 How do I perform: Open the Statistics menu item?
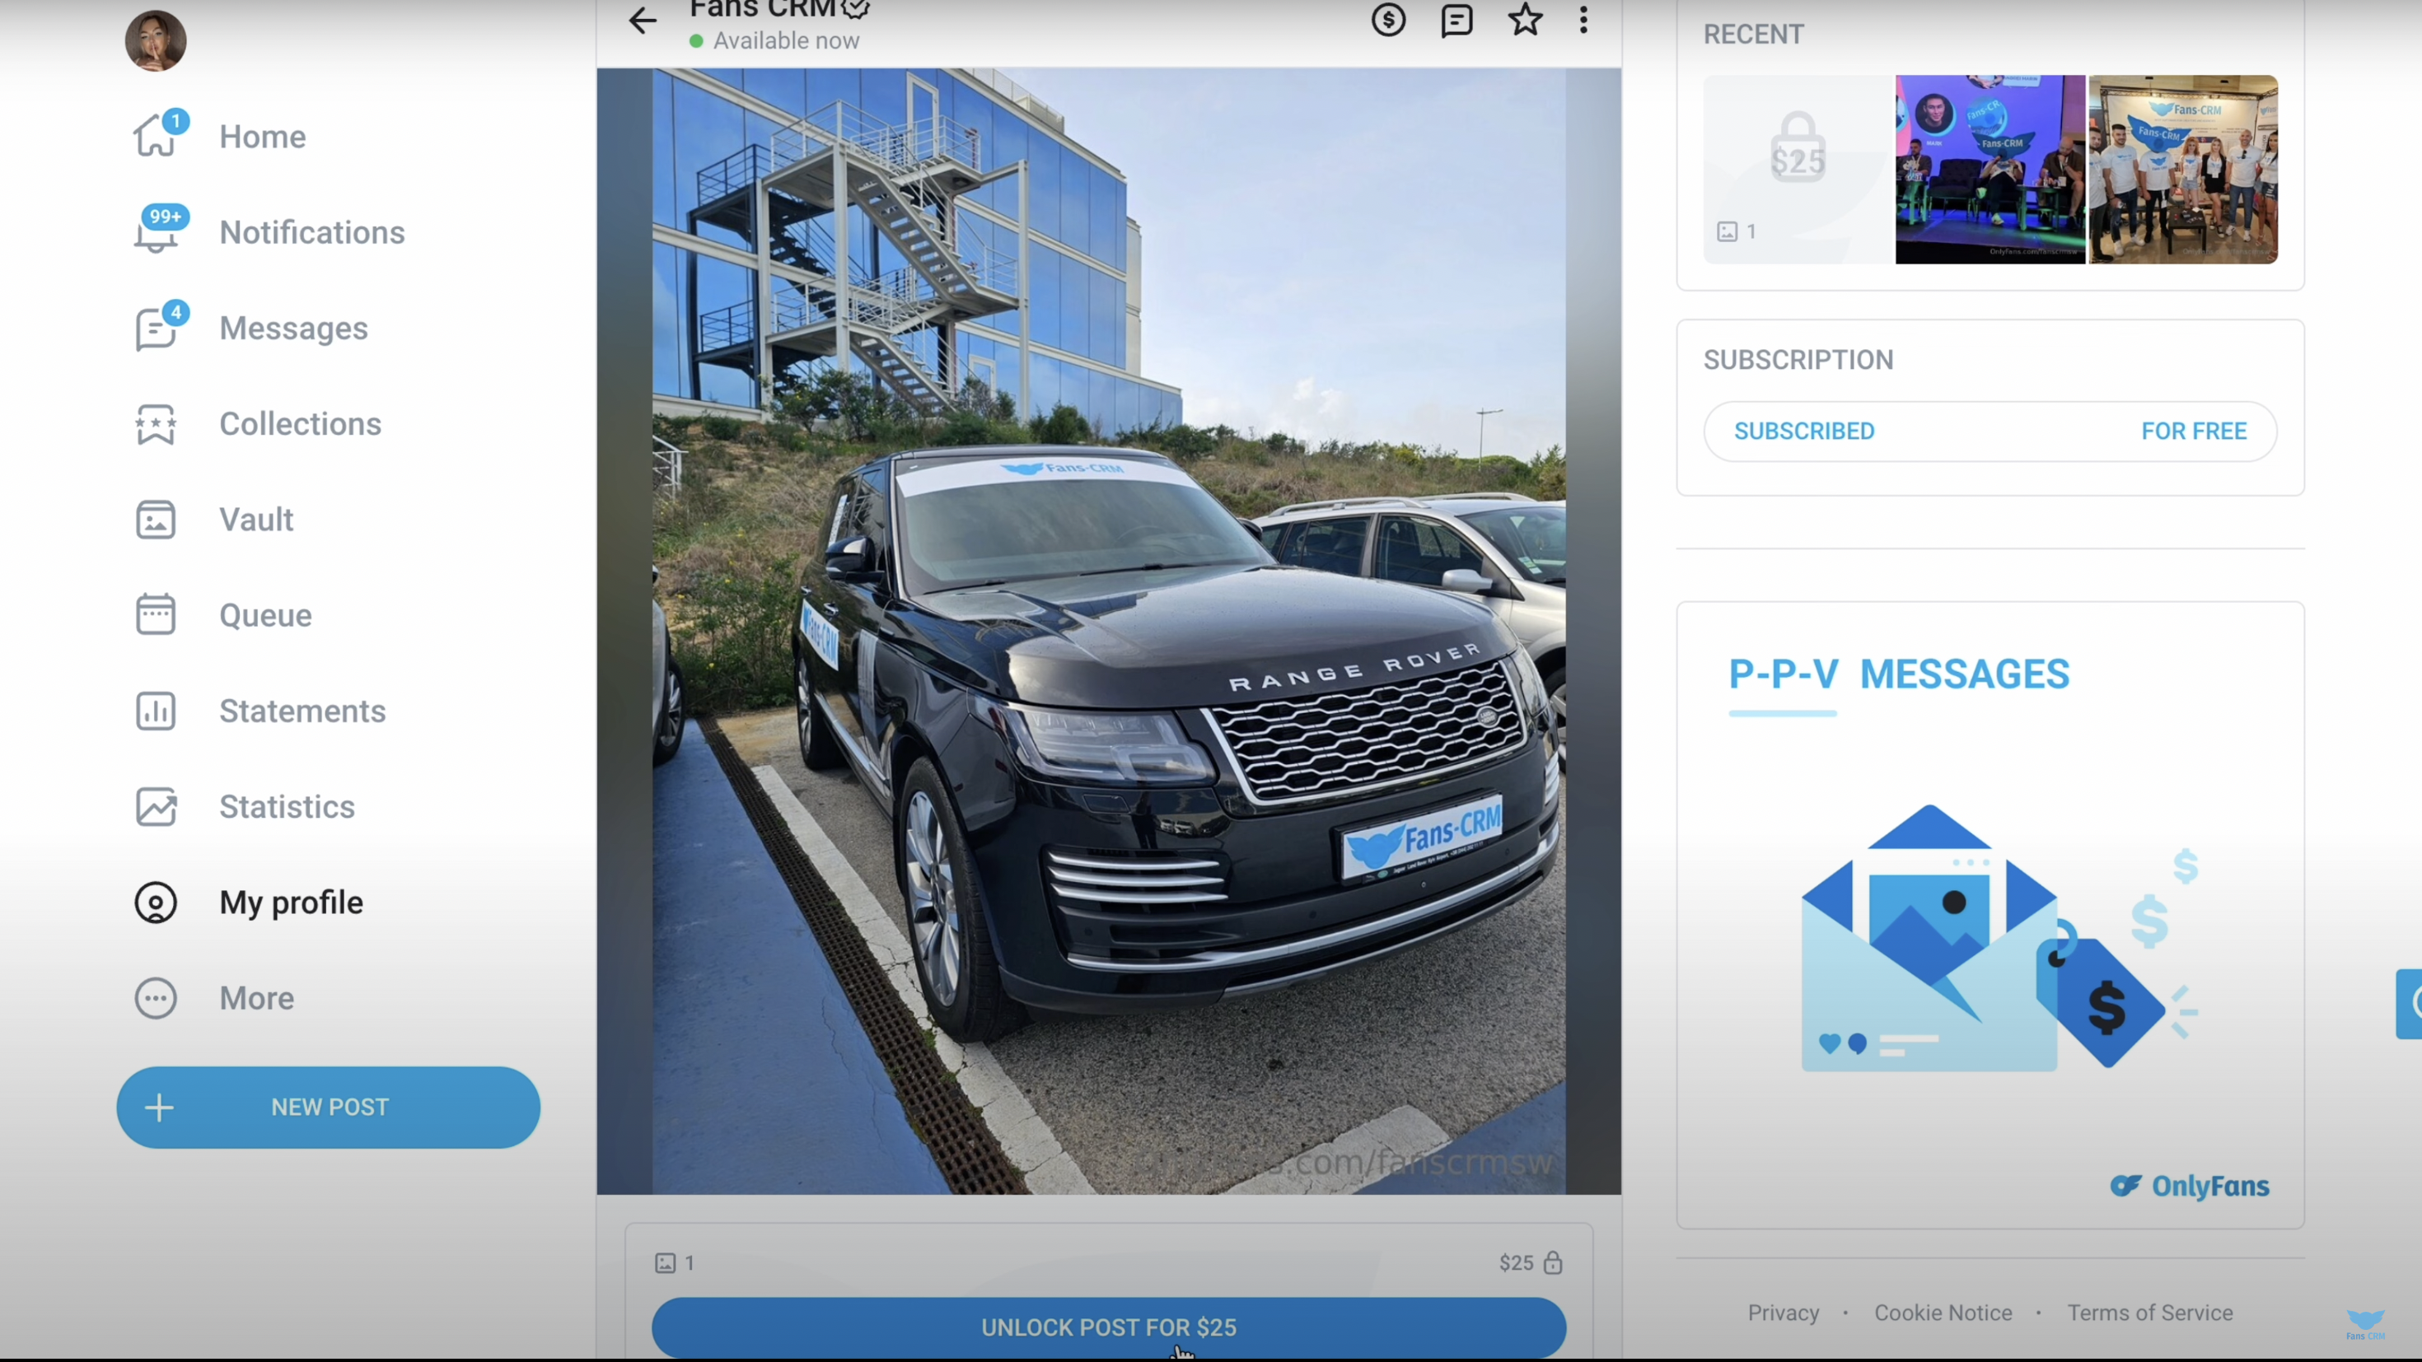[245, 808]
